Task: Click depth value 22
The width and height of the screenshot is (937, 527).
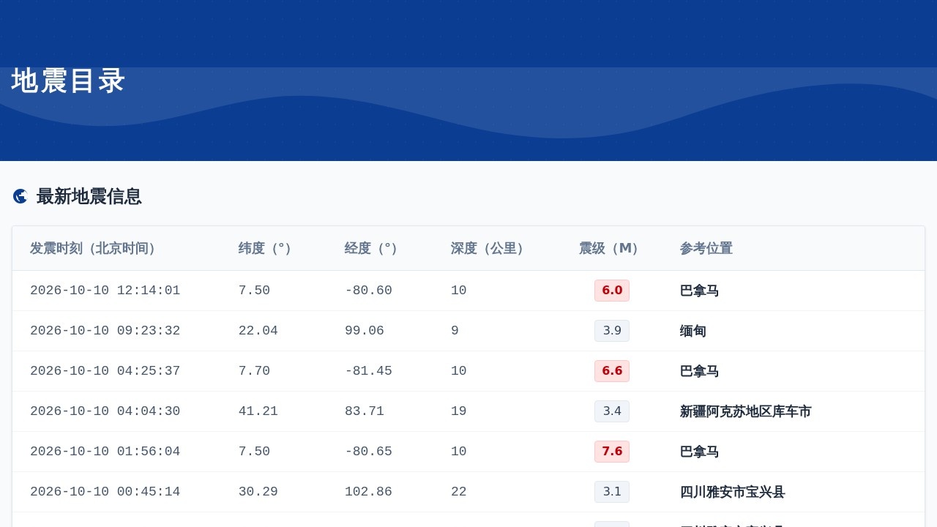Action: click(459, 492)
